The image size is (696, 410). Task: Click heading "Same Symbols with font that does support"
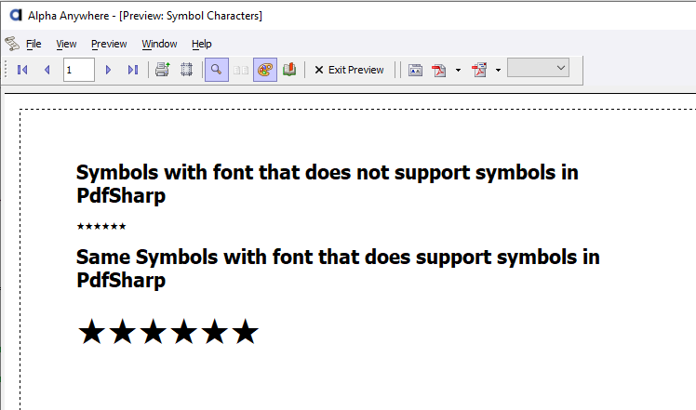pos(338,268)
